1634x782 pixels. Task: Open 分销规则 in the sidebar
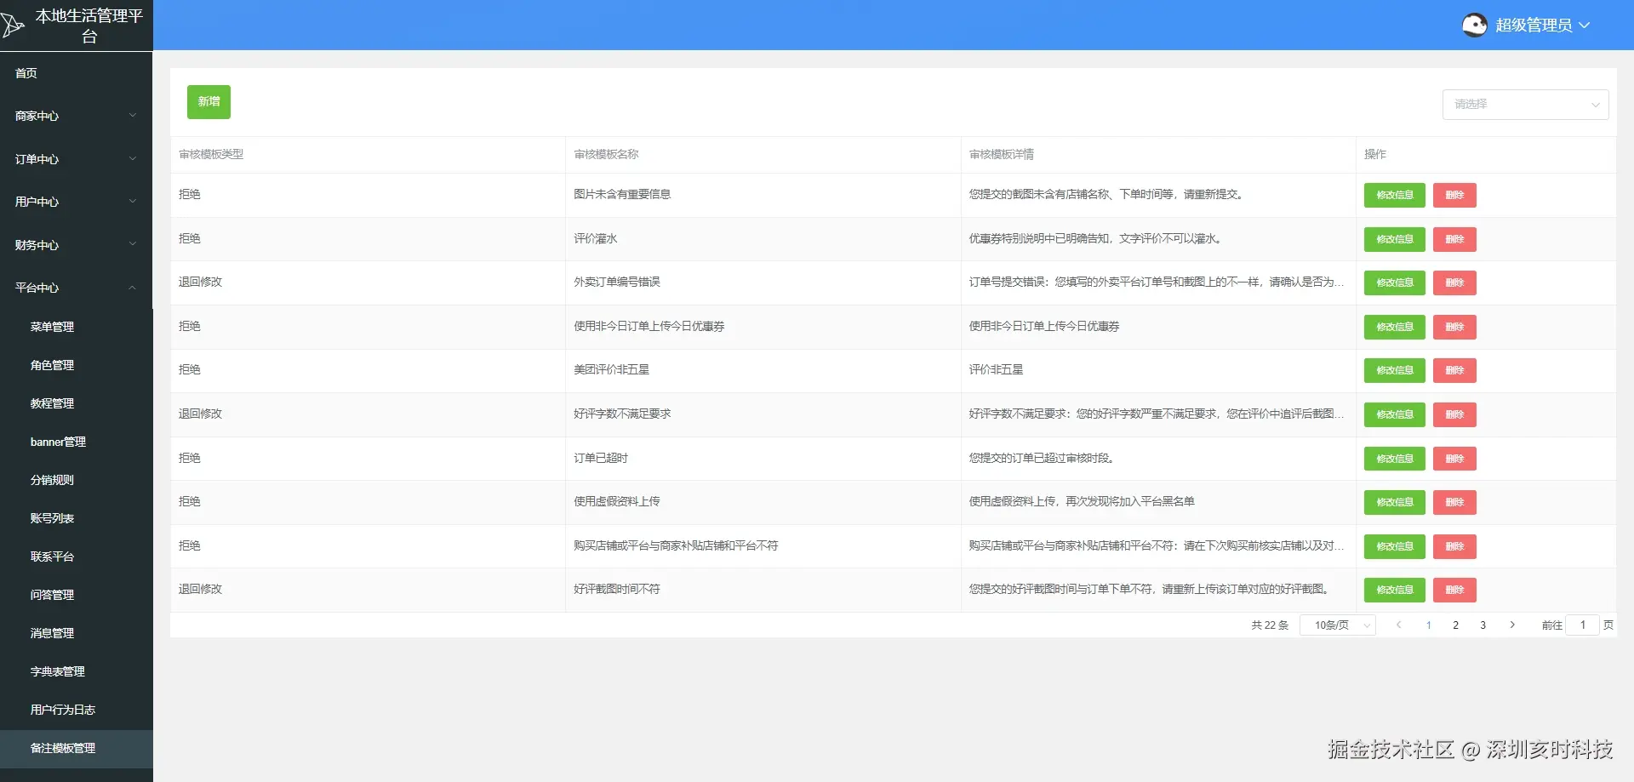click(77, 480)
